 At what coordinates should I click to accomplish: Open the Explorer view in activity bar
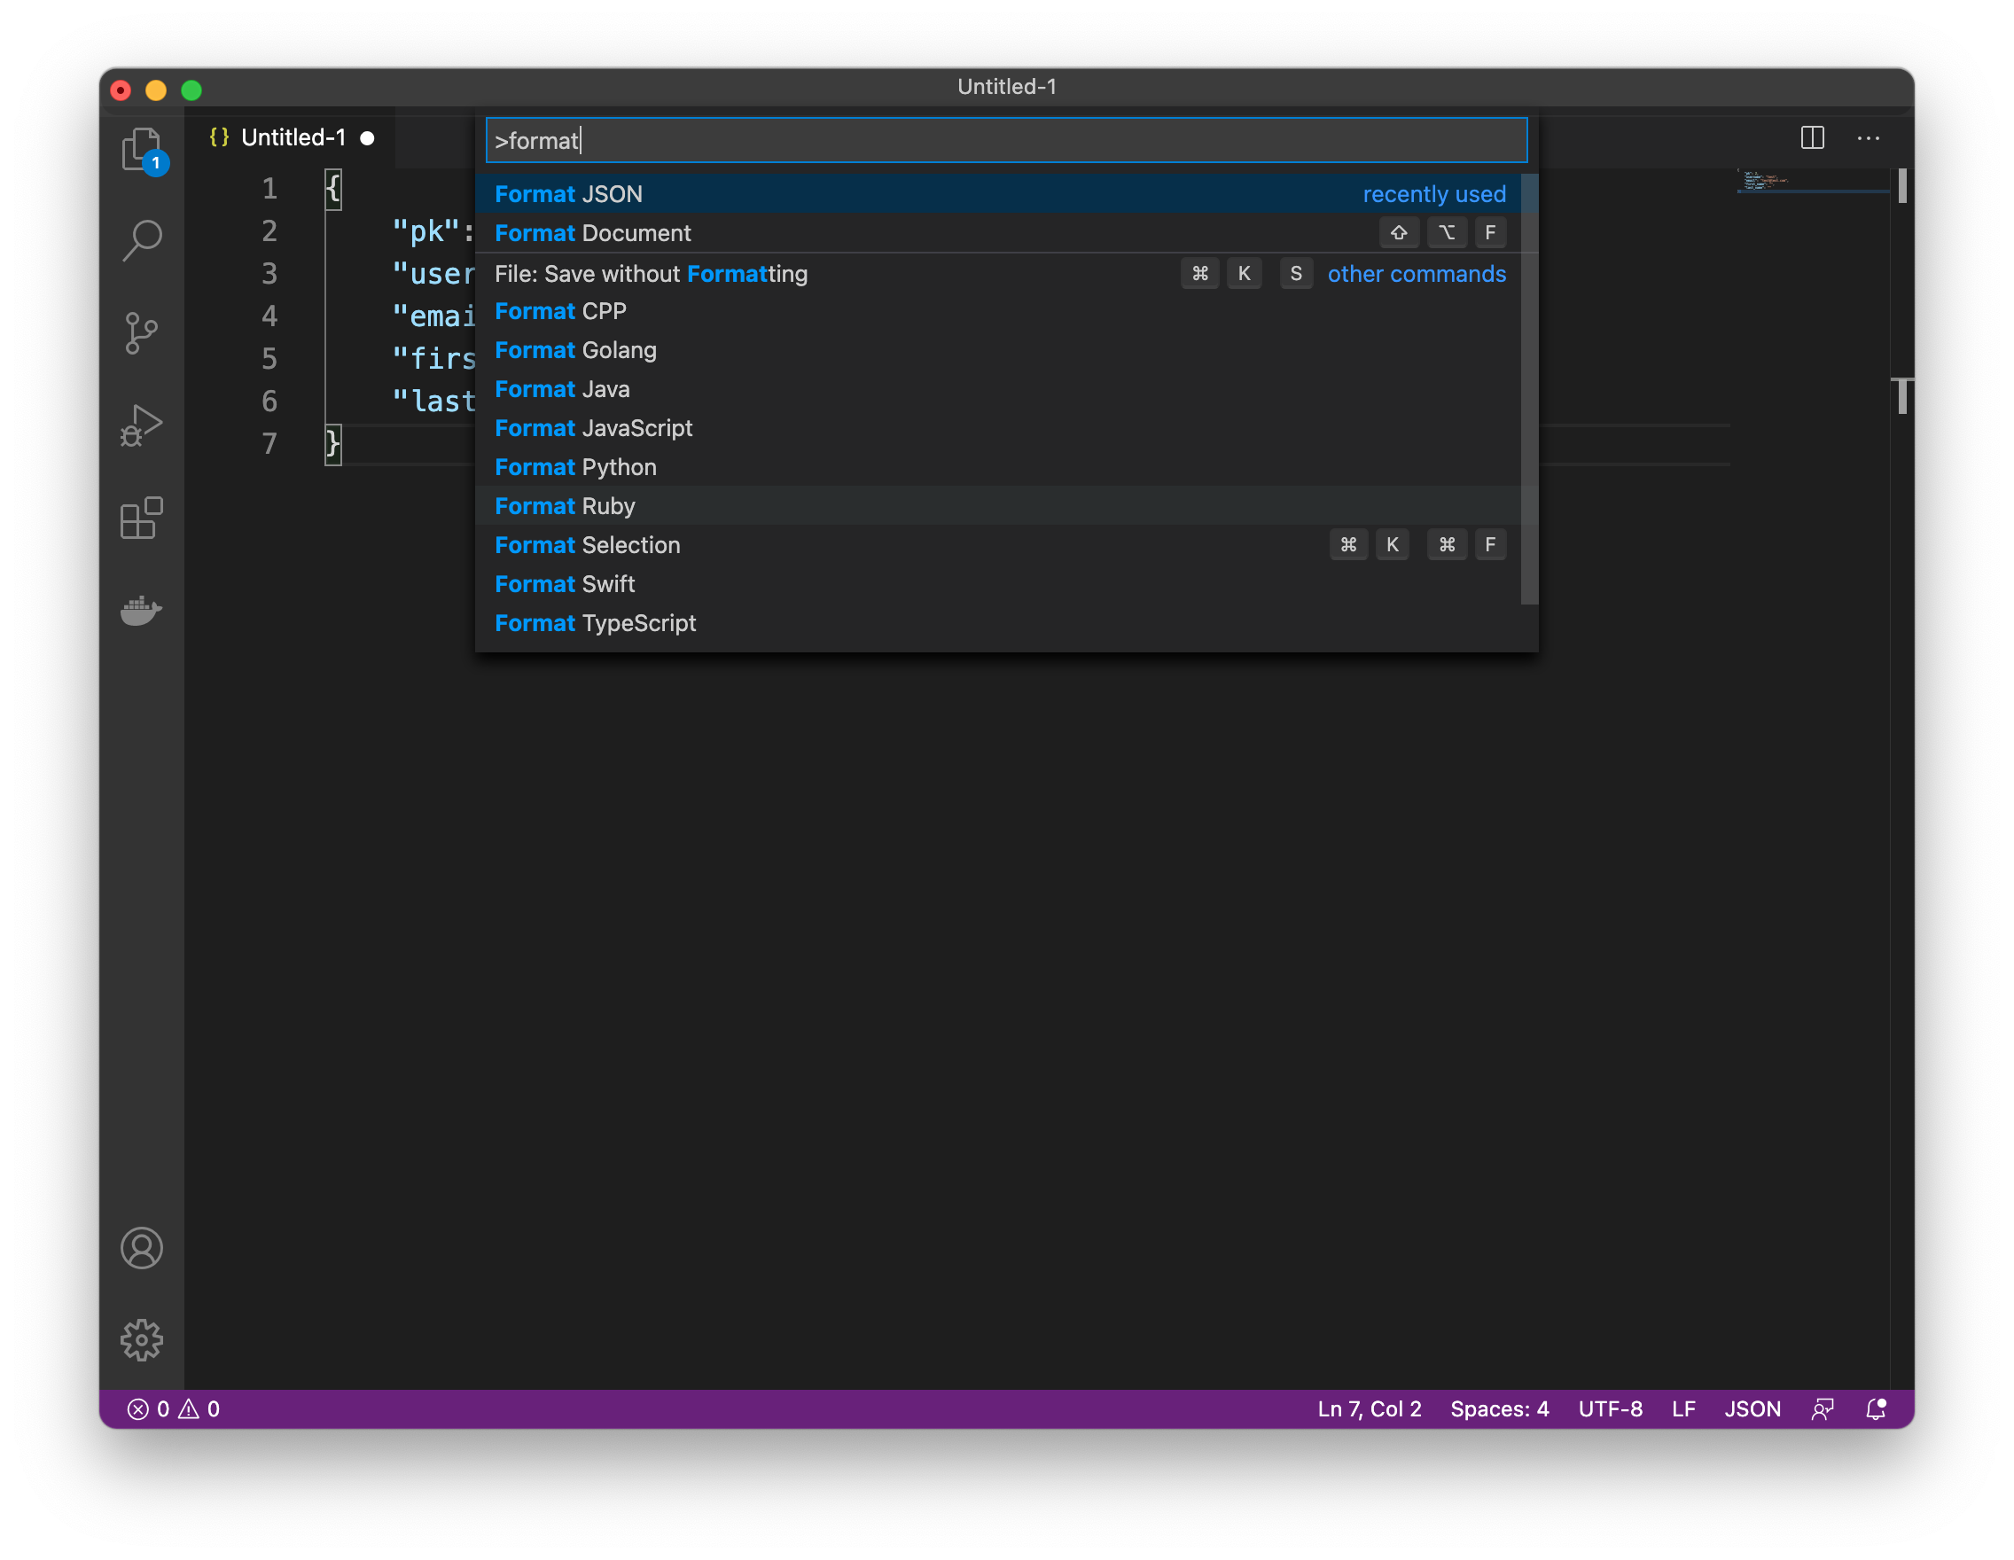coord(141,150)
